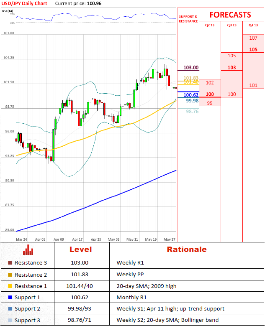Click the 'Resistance 3' row label
Image resolution: width=265 pixels, height=326 pixels.
click(x=31, y=262)
